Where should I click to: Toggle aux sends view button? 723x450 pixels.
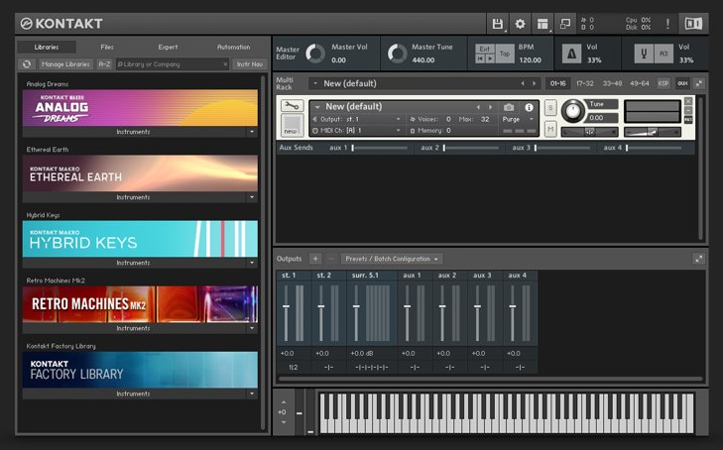pyautogui.click(x=682, y=83)
